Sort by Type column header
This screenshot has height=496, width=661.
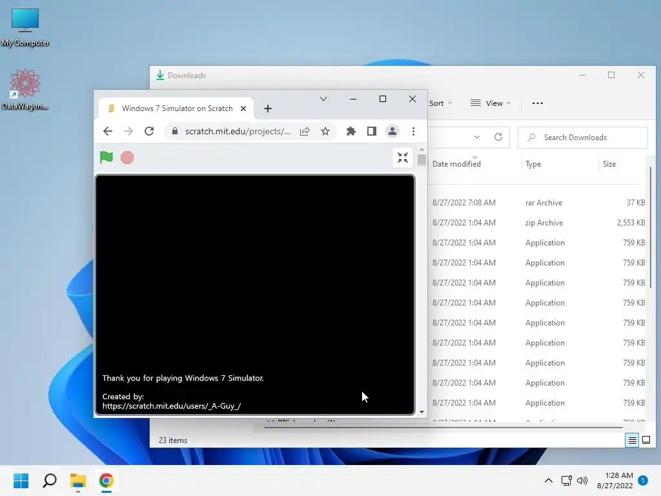point(533,164)
